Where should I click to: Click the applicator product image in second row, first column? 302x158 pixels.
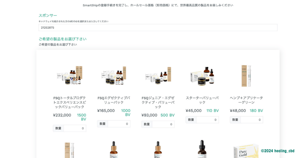click(70, 150)
